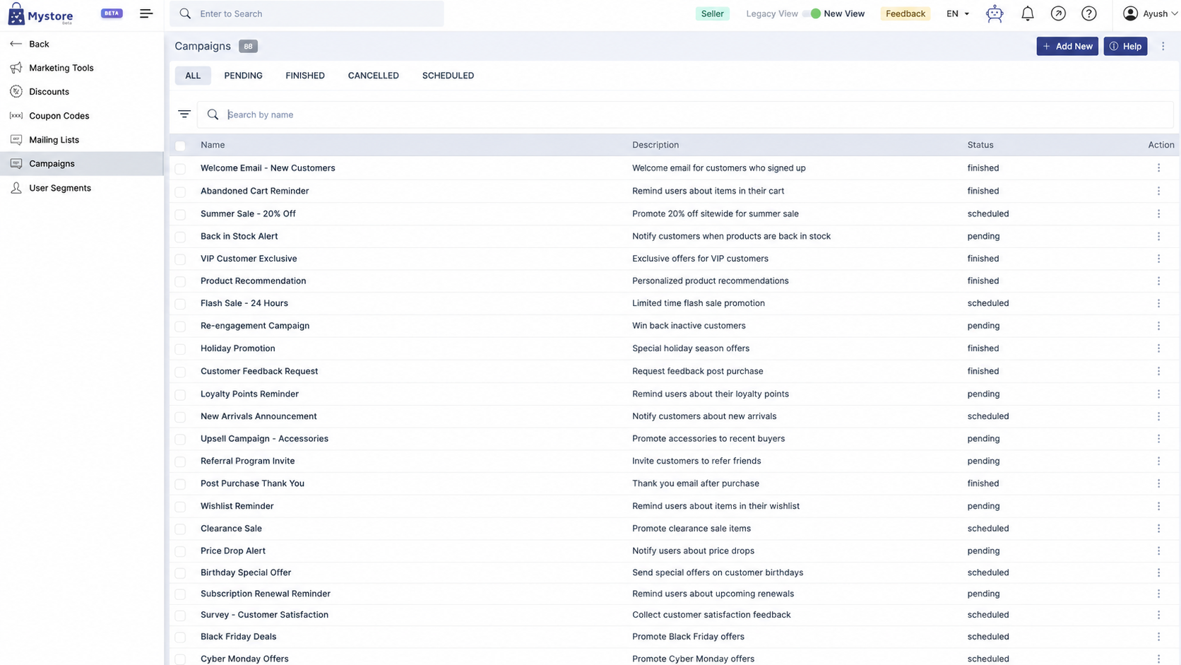Screen dimensions: 1181x665
Task: Sort by Status column header
Action: pos(980,145)
